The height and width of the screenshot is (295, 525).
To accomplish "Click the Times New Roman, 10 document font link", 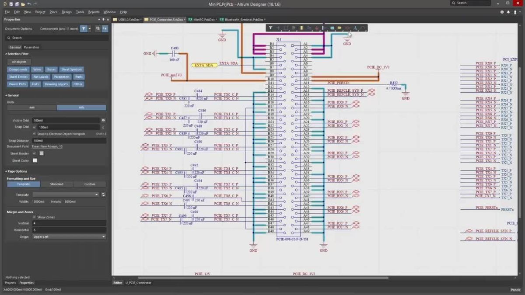I will (x=47, y=146).
